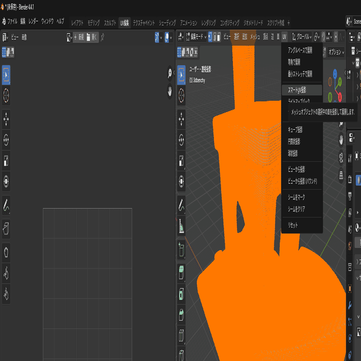Image resolution: width=361 pixels, height=361 pixels.
Task: Choose スマートUV投影 from the UV menu
Action: click(x=302, y=90)
